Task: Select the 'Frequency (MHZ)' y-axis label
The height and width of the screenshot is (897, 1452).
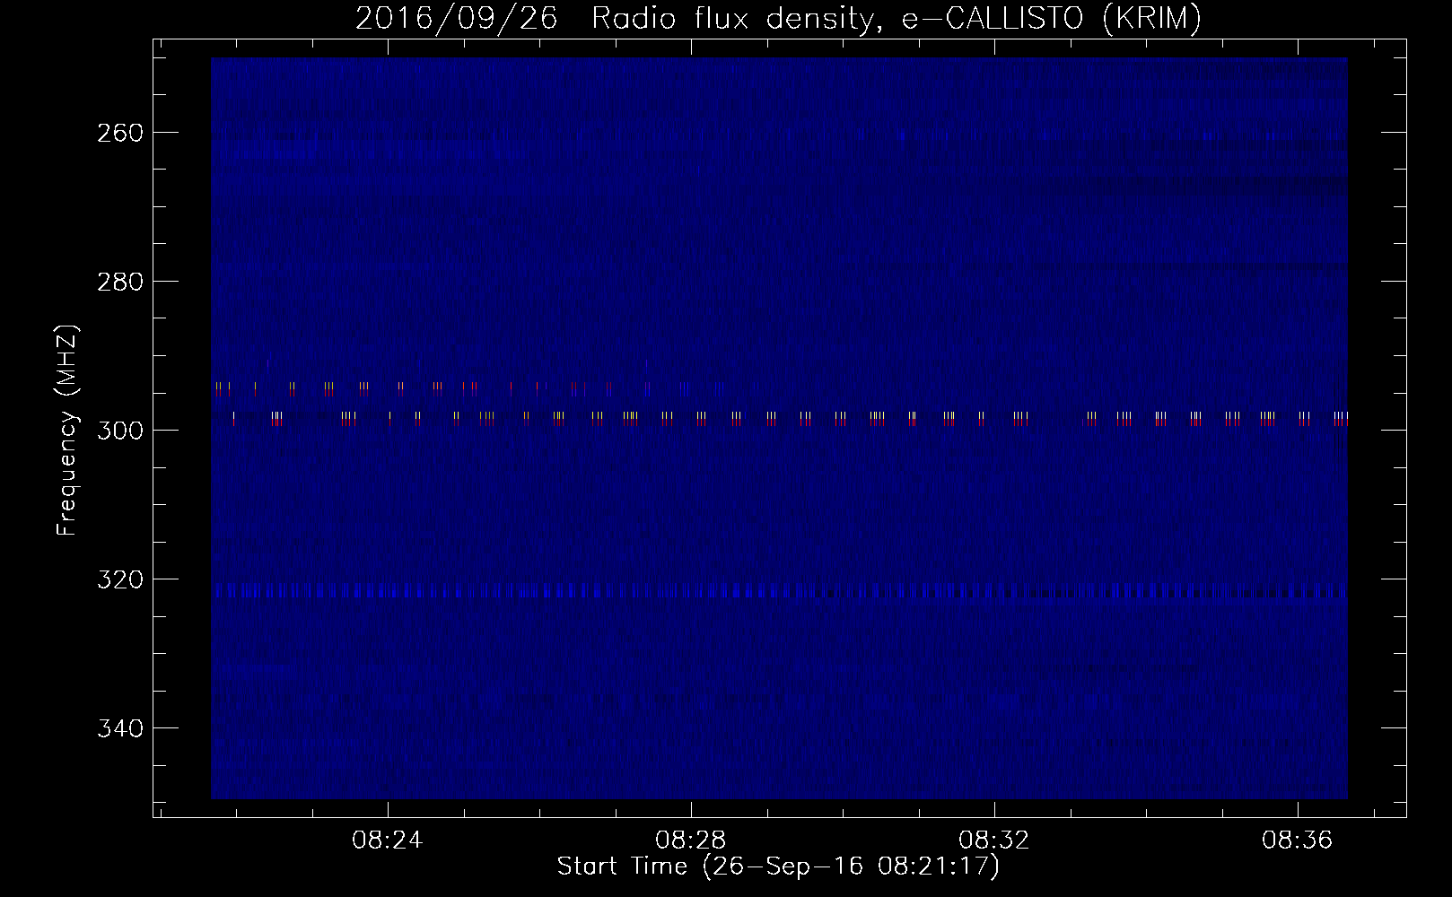Action: 68,431
